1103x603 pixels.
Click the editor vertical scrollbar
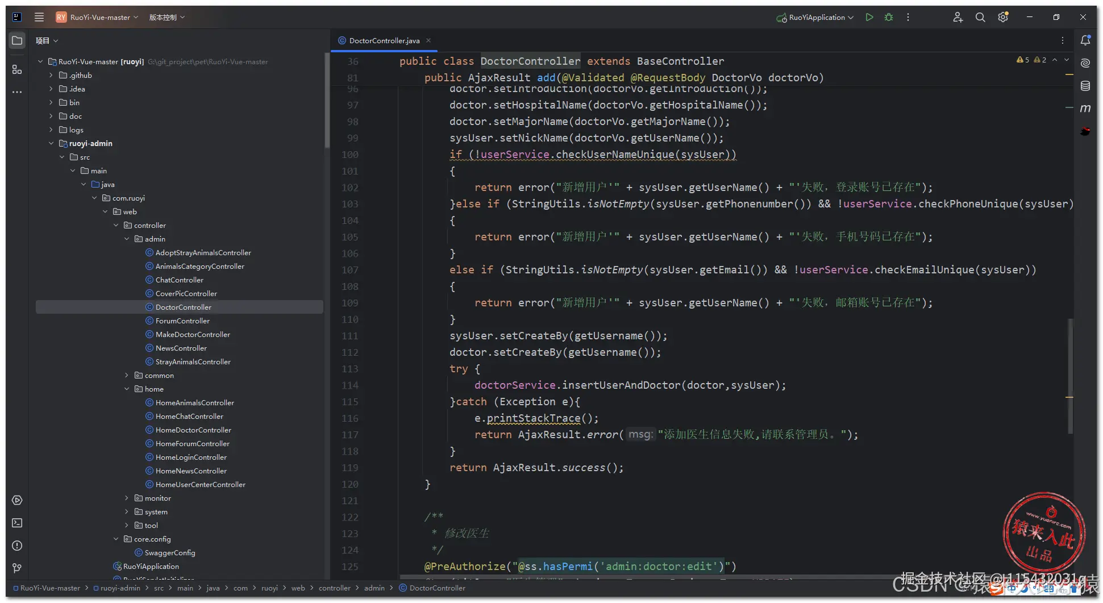point(1071,376)
